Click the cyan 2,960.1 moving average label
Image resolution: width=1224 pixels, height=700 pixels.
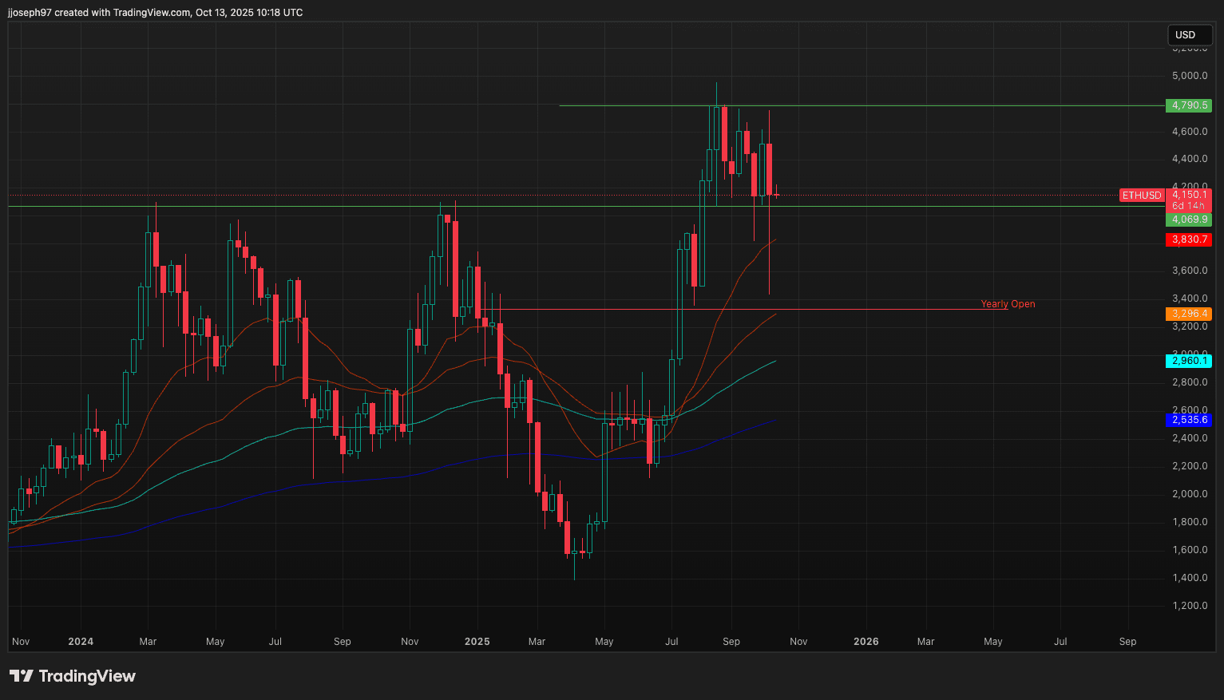(1188, 361)
